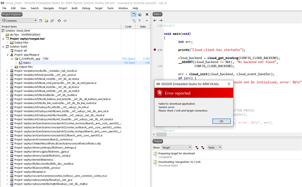Select the main.c editor tab
Image resolution: width=302 pixels, height=187 pixels.
tap(158, 14)
